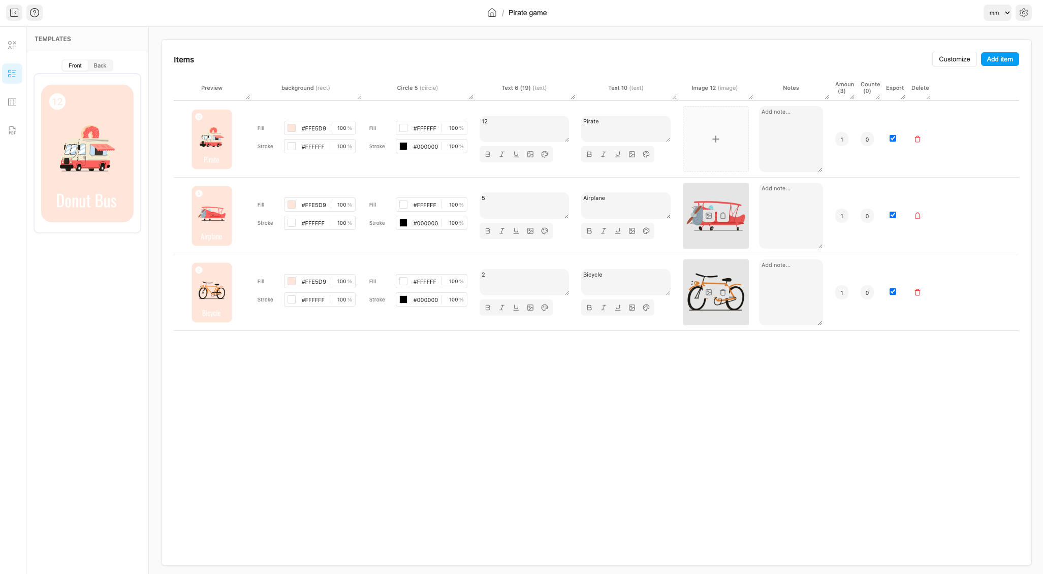
Task: Add a note in Pirate row notes field
Action: [791, 139]
